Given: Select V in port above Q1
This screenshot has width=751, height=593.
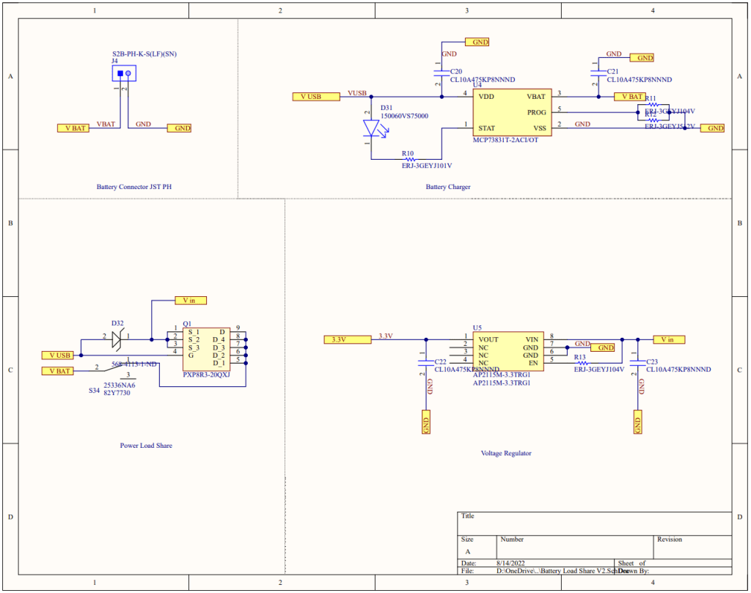Looking at the screenshot, I should point(190,300).
